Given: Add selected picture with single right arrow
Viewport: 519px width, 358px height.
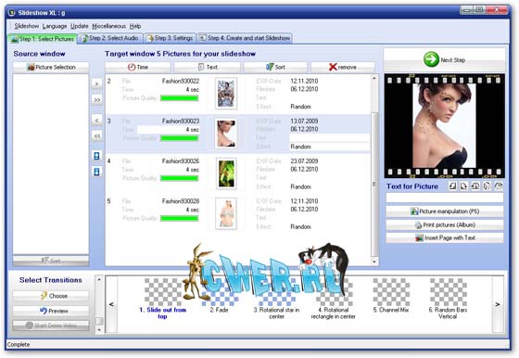Looking at the screenshot, I should point(96,83).
